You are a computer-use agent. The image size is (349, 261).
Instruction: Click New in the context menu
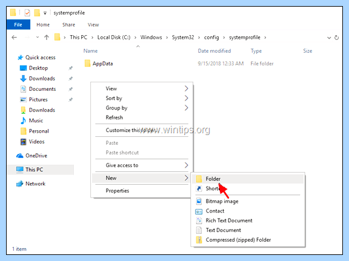coord(142,178)
